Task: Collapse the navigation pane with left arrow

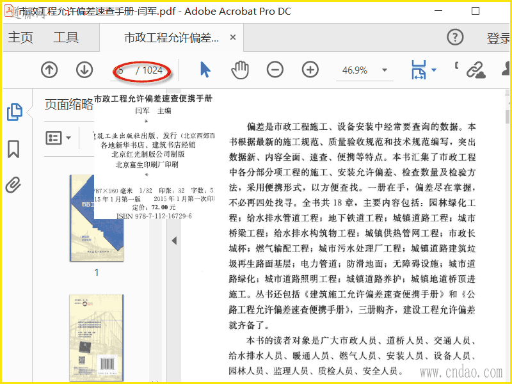Action: (x=174, y=241)
